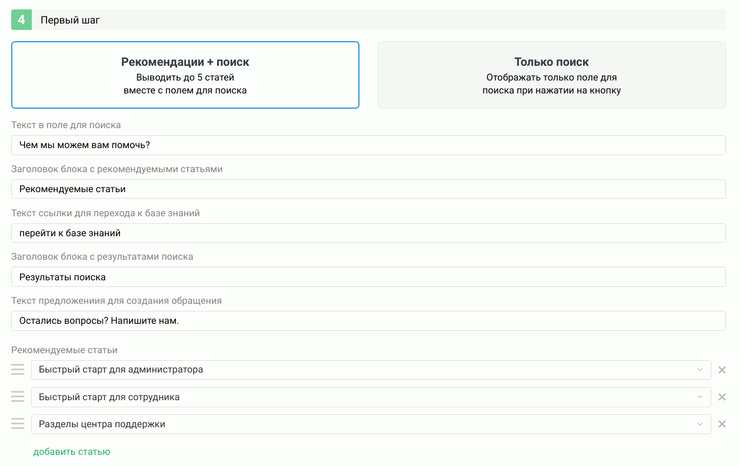Click the Остались вопросы? Напишите нам field

368,321
